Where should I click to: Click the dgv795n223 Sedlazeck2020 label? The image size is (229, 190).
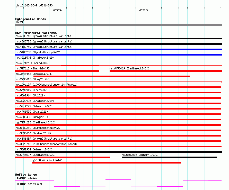36,122
